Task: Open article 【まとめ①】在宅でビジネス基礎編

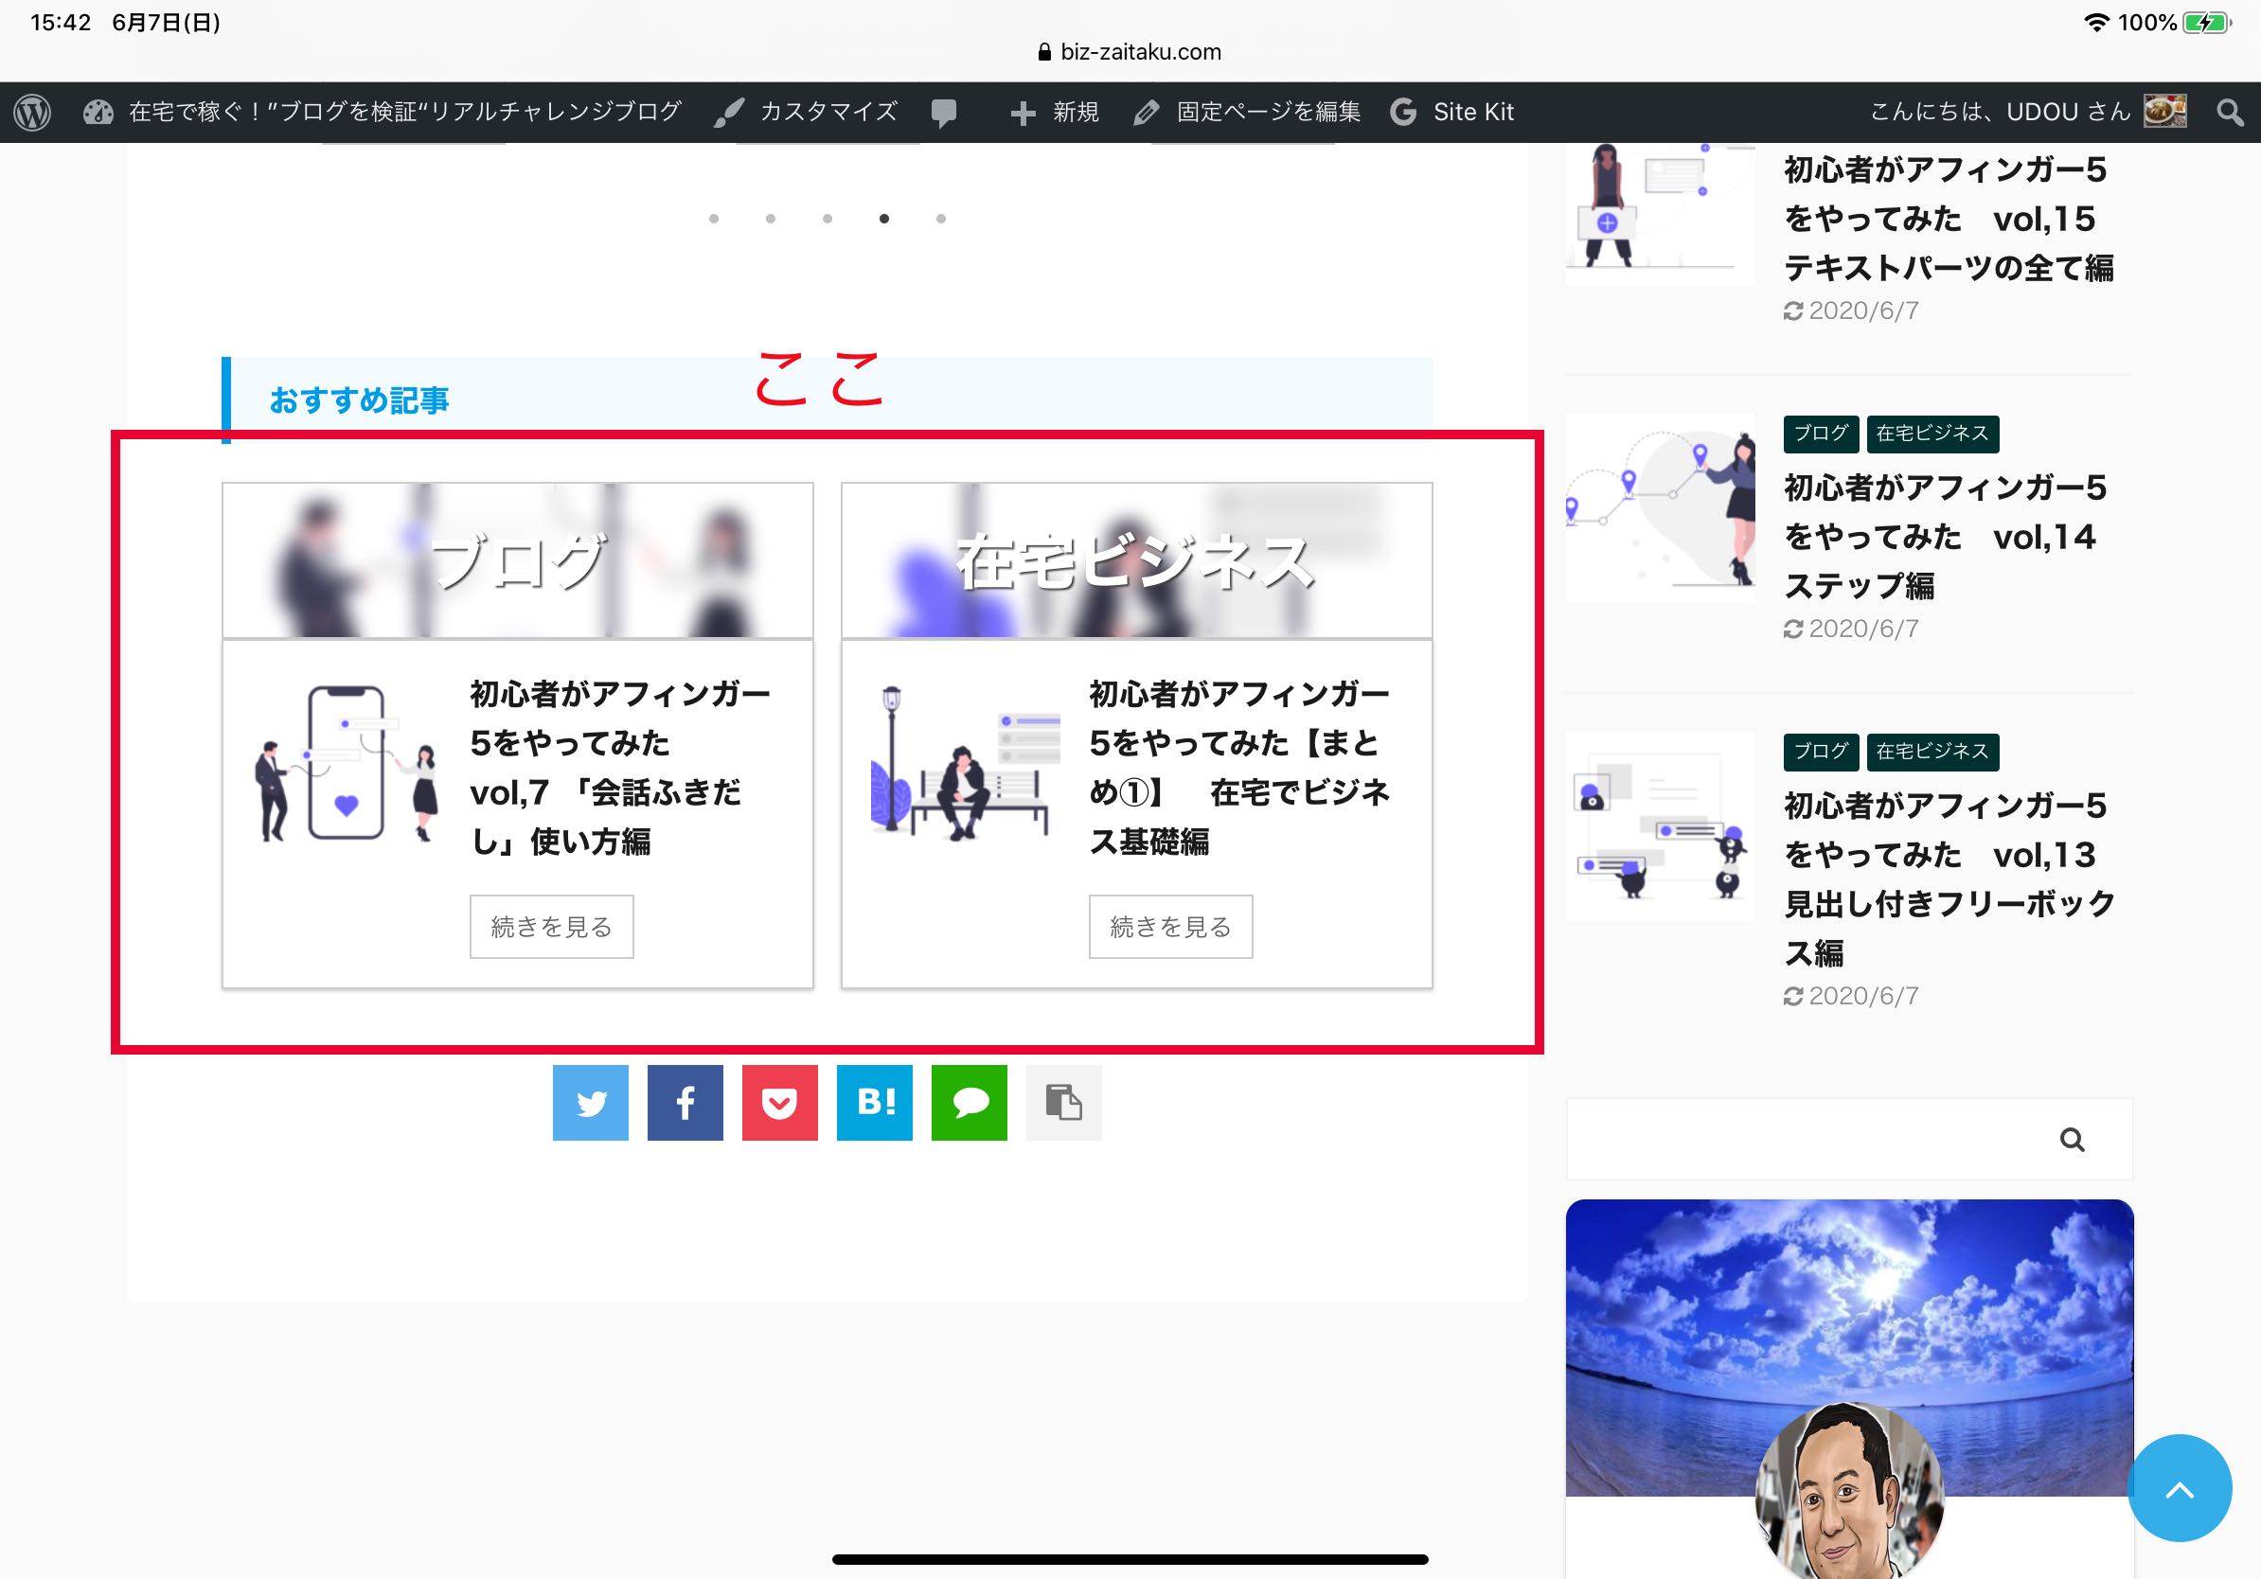Action: coord(1239,768)
